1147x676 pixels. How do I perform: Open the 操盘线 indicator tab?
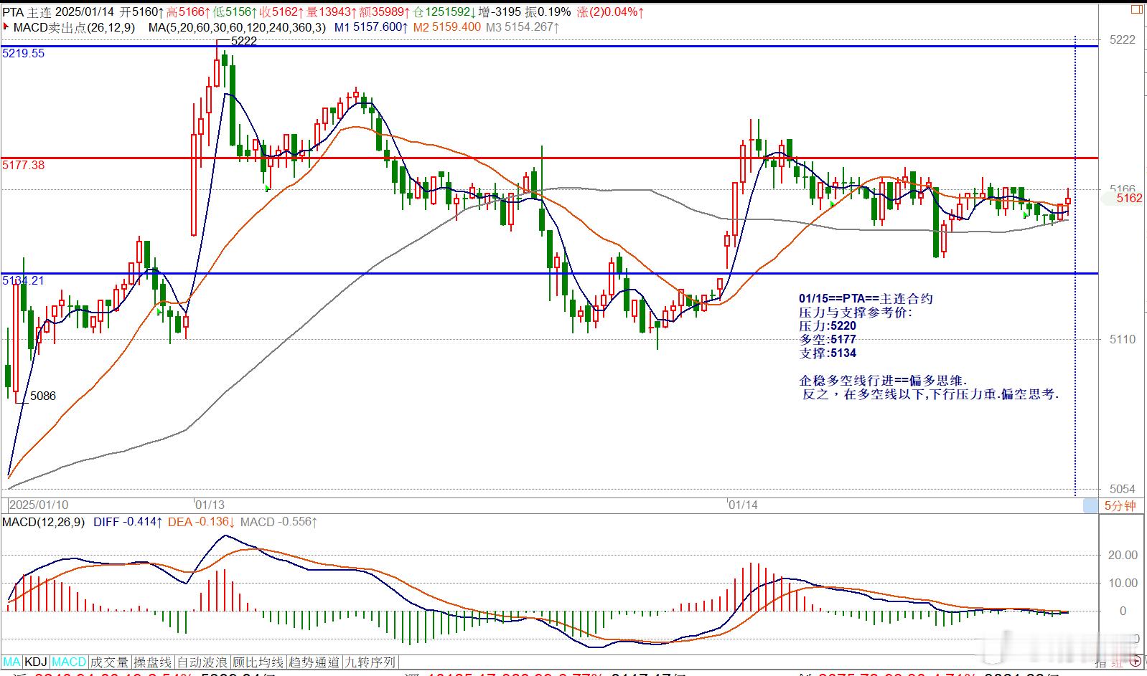tap(152, 662)
